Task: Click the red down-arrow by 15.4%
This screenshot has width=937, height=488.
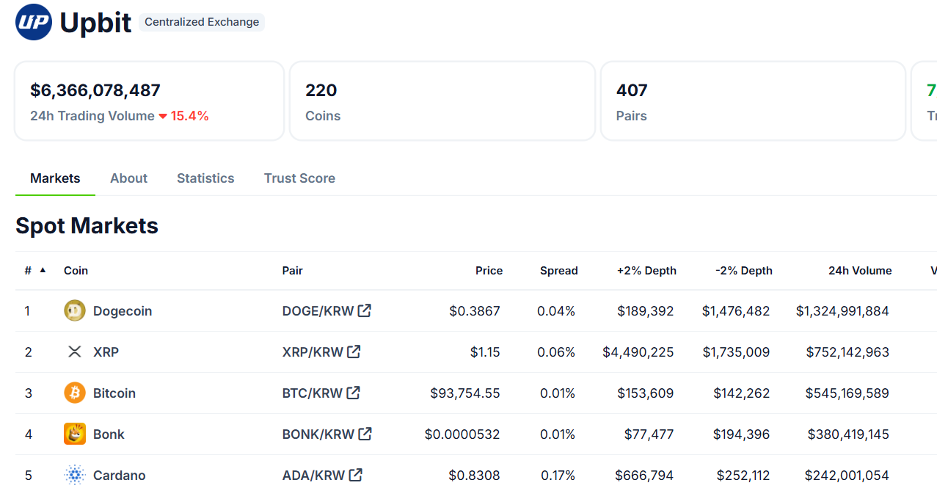Action: (163, 116)
